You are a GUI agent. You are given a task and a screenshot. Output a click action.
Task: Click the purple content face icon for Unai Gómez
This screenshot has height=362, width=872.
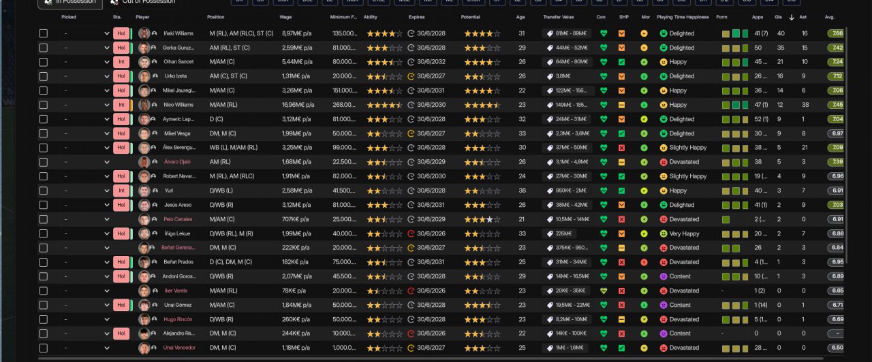664,305
